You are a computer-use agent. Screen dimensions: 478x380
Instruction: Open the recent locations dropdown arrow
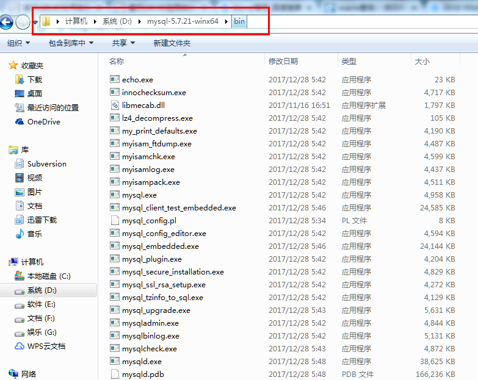pyautogui.click(x=35, y=22)
